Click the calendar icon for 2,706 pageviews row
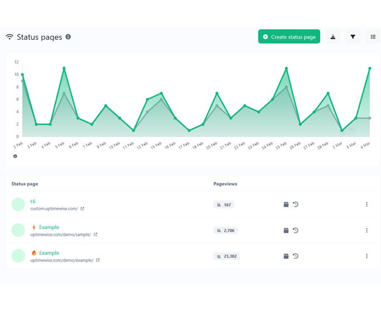Screen dimensions: 381x315 coord(286,230)
